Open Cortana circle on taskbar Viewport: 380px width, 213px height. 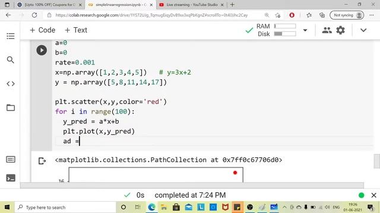coord(123,207)
